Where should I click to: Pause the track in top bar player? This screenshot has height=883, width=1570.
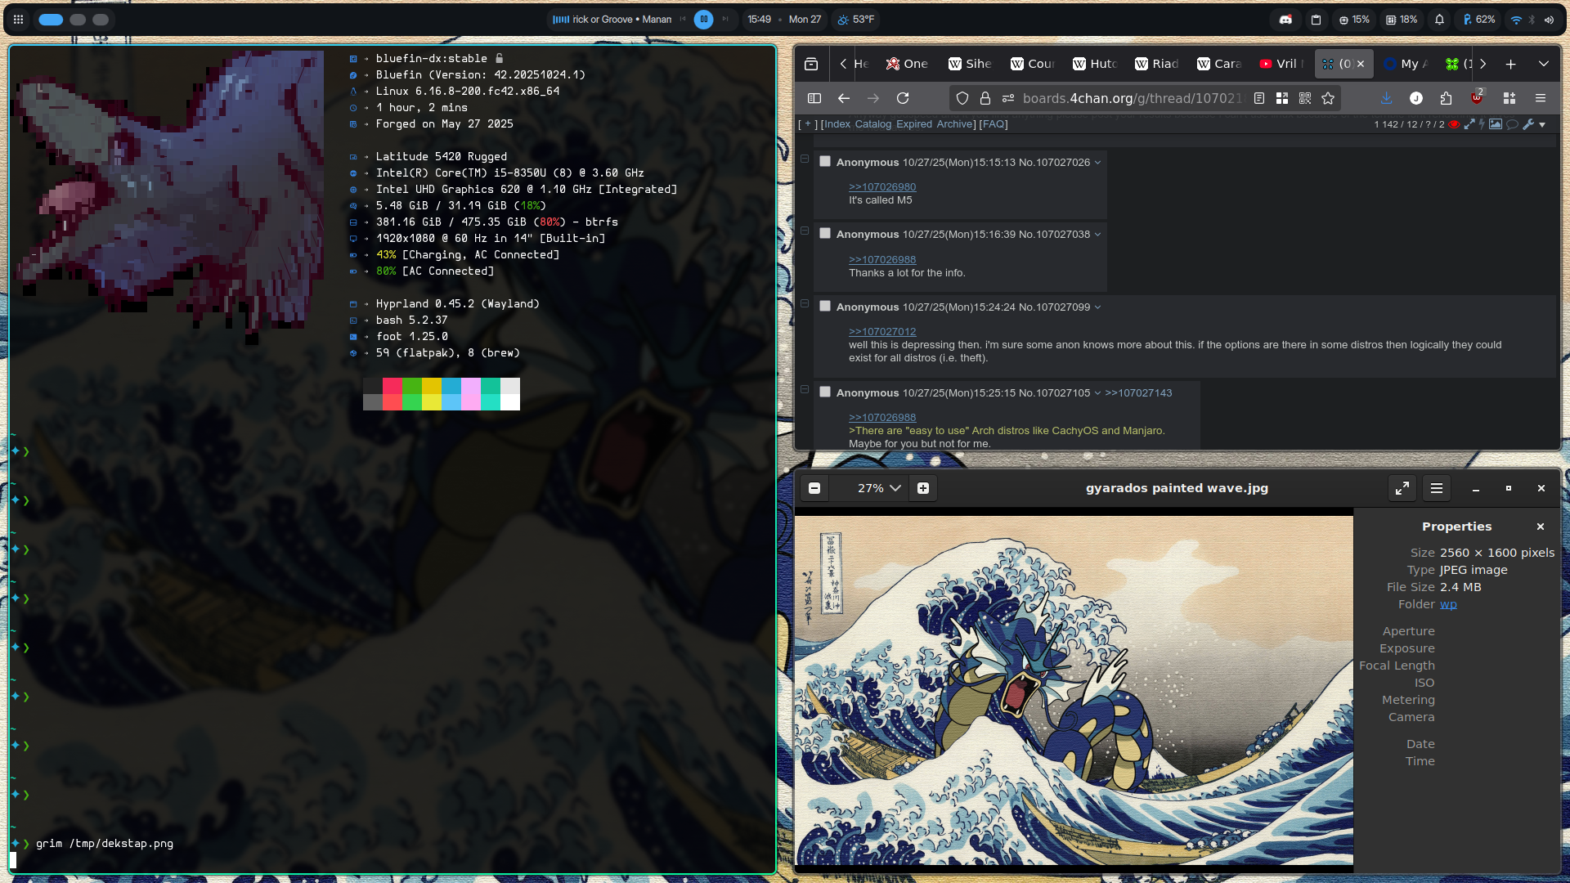[703, 20]
